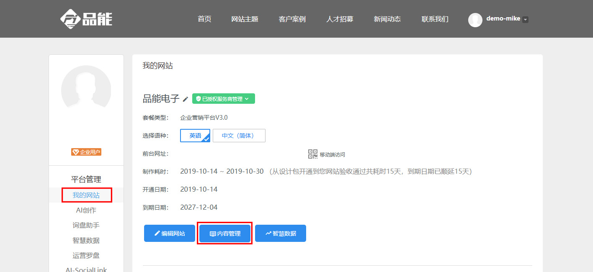Viewport: 593px width, 272px height.
Task: Go to 网站主题 in the navigation
Action: pyautogui.click(x=245, y=19)
